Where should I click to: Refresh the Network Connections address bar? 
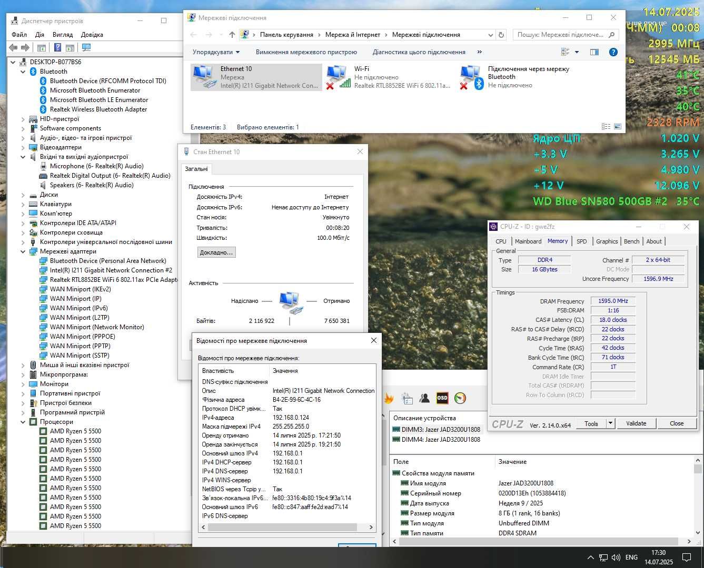[501, 35]
